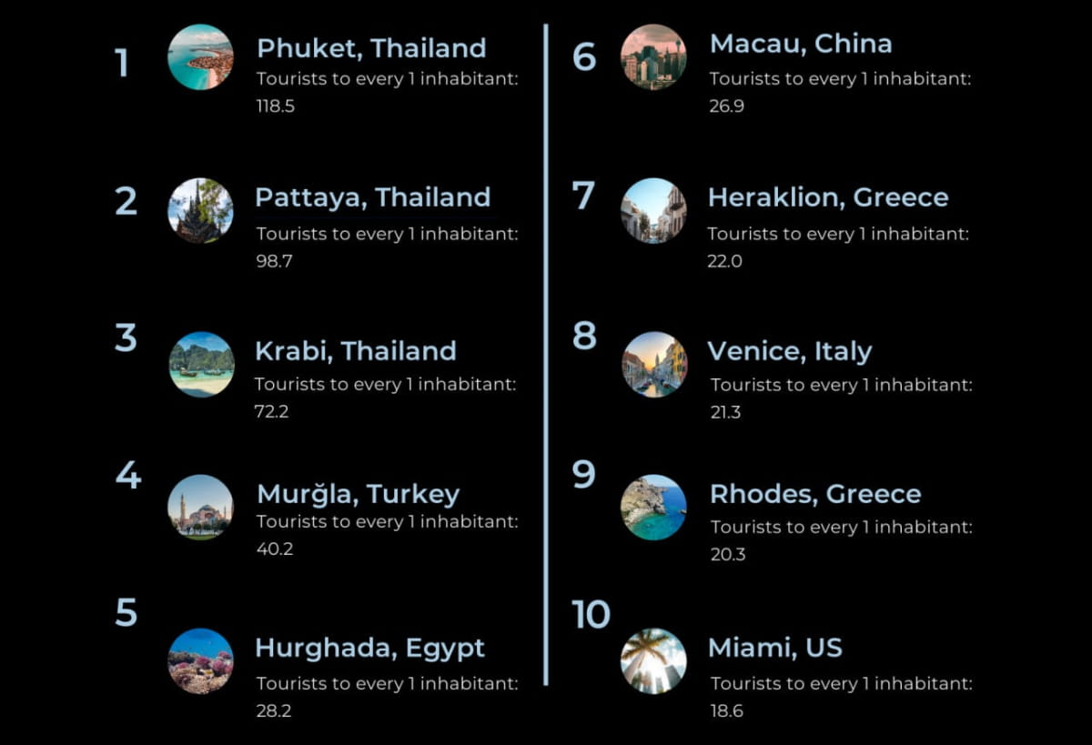Open the Venice canal circular image
This screenshot has height=745, width=1092.
click(654, 364)
